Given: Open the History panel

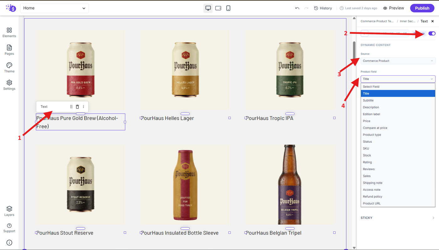Looking at the screenshot, I should click(x=323, y=8).
